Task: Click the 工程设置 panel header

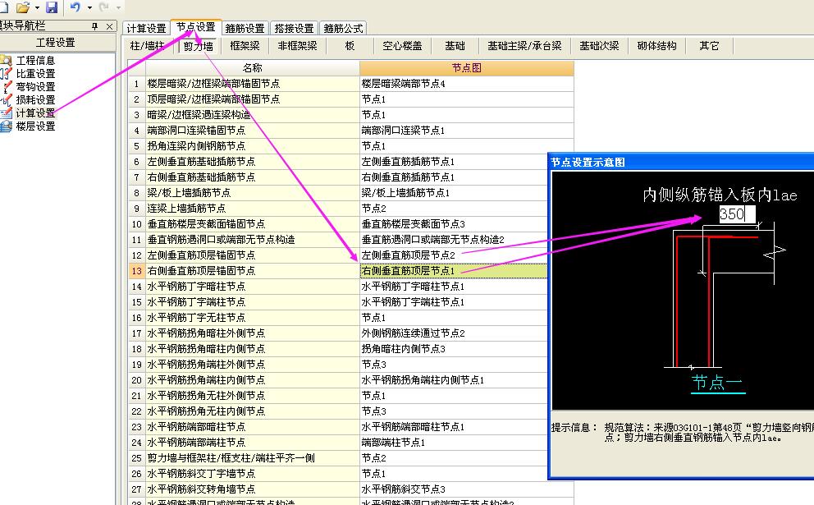Action: 56,43
